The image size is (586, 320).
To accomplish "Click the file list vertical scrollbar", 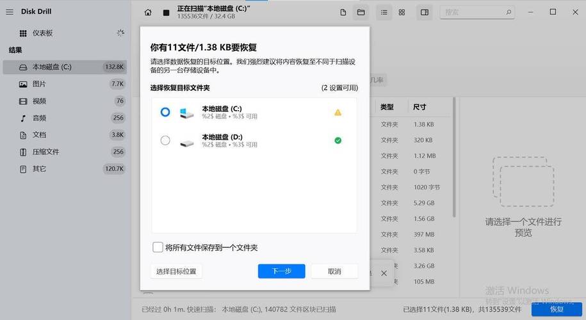I will tap(454, 157).
